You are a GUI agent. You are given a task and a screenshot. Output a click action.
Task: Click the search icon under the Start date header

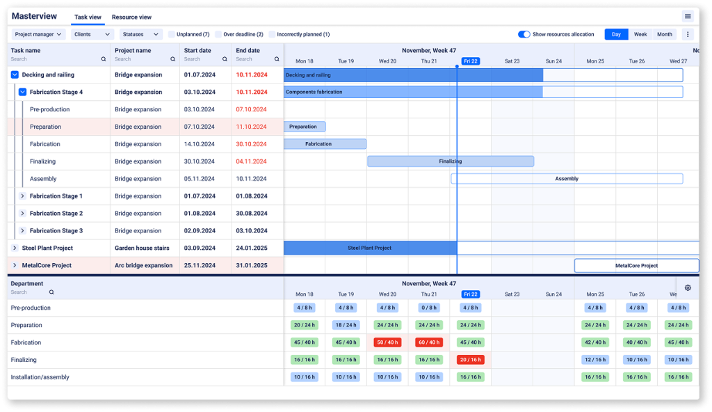227,59
